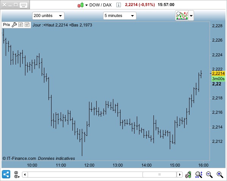This screenshot has height=181, width=227.
Task: Click the 13:00 time axis label
Action: click(x=118, y=165)
